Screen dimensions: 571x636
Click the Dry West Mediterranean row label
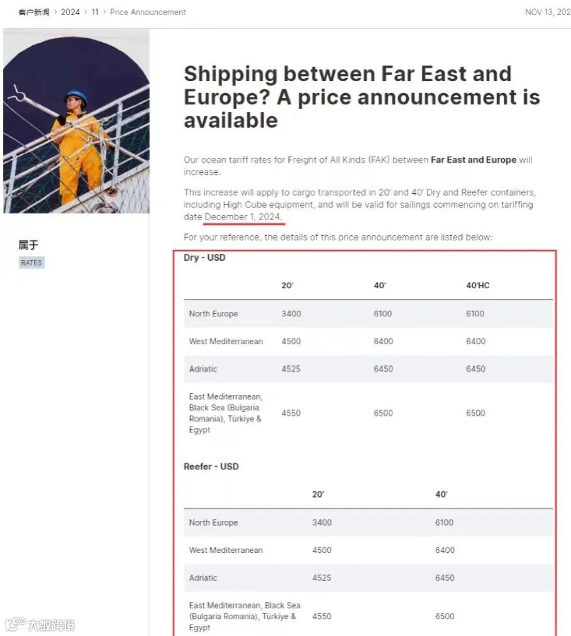click(x=226, y=342)
